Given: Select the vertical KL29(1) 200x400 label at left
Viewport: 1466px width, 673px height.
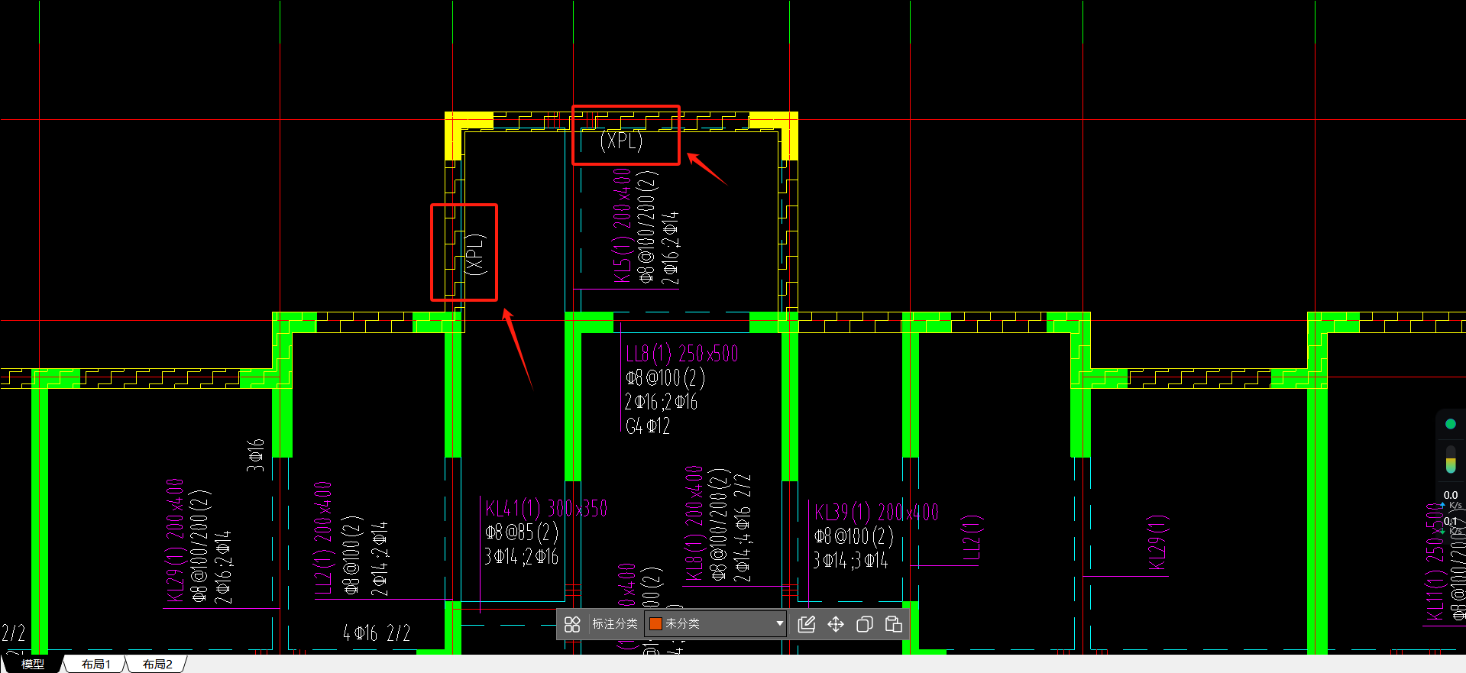Looking at the screenshot, I should tap(175, 541).
